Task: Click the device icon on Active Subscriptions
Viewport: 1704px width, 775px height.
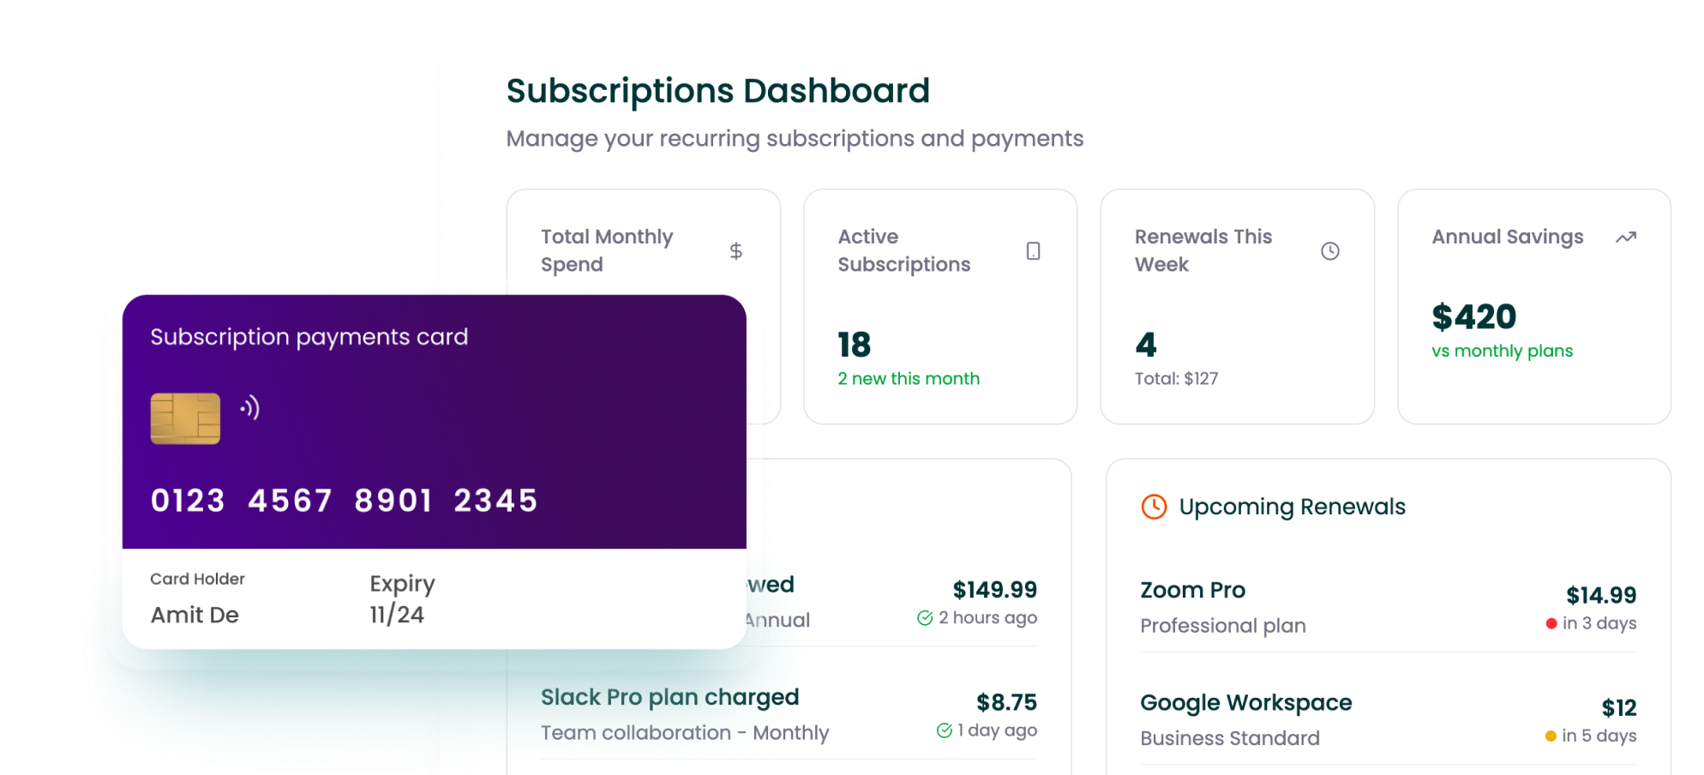Action: tap(1033, 251)
